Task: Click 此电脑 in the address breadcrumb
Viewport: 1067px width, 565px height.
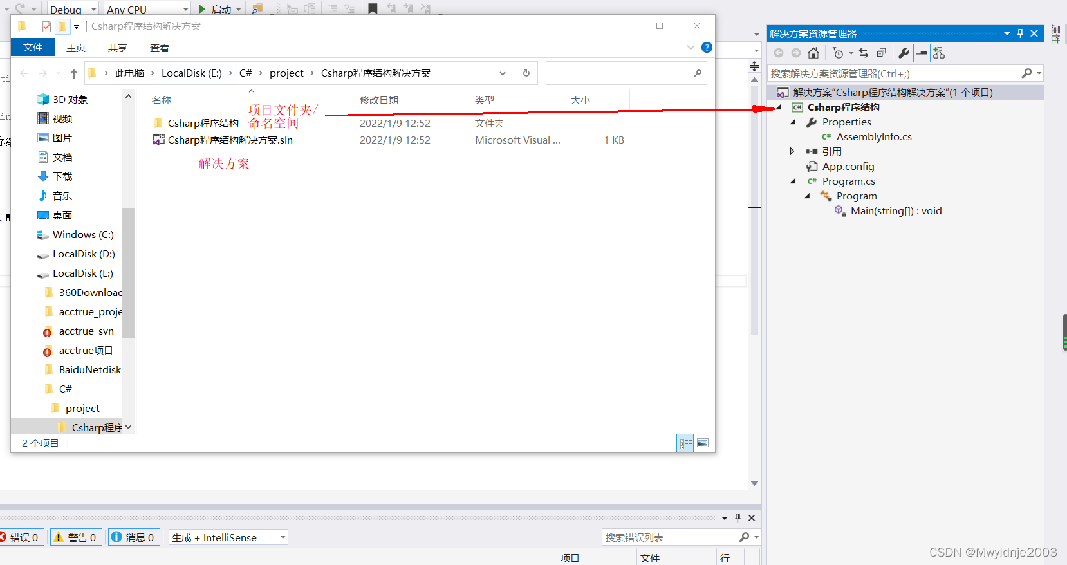Action: point(129,73)
